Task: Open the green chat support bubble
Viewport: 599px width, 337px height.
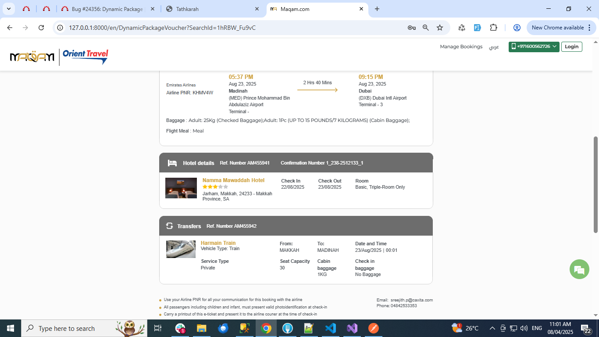Action: 579,269
